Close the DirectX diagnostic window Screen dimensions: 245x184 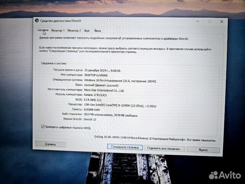pos(221,21)
